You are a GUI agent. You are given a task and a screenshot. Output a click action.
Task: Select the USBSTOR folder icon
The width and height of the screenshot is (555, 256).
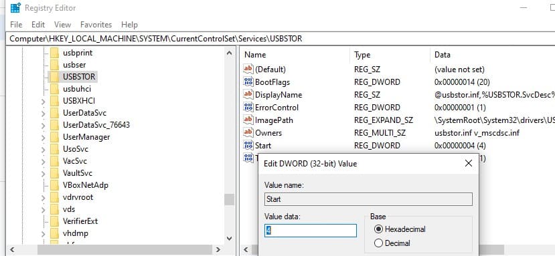54,77
